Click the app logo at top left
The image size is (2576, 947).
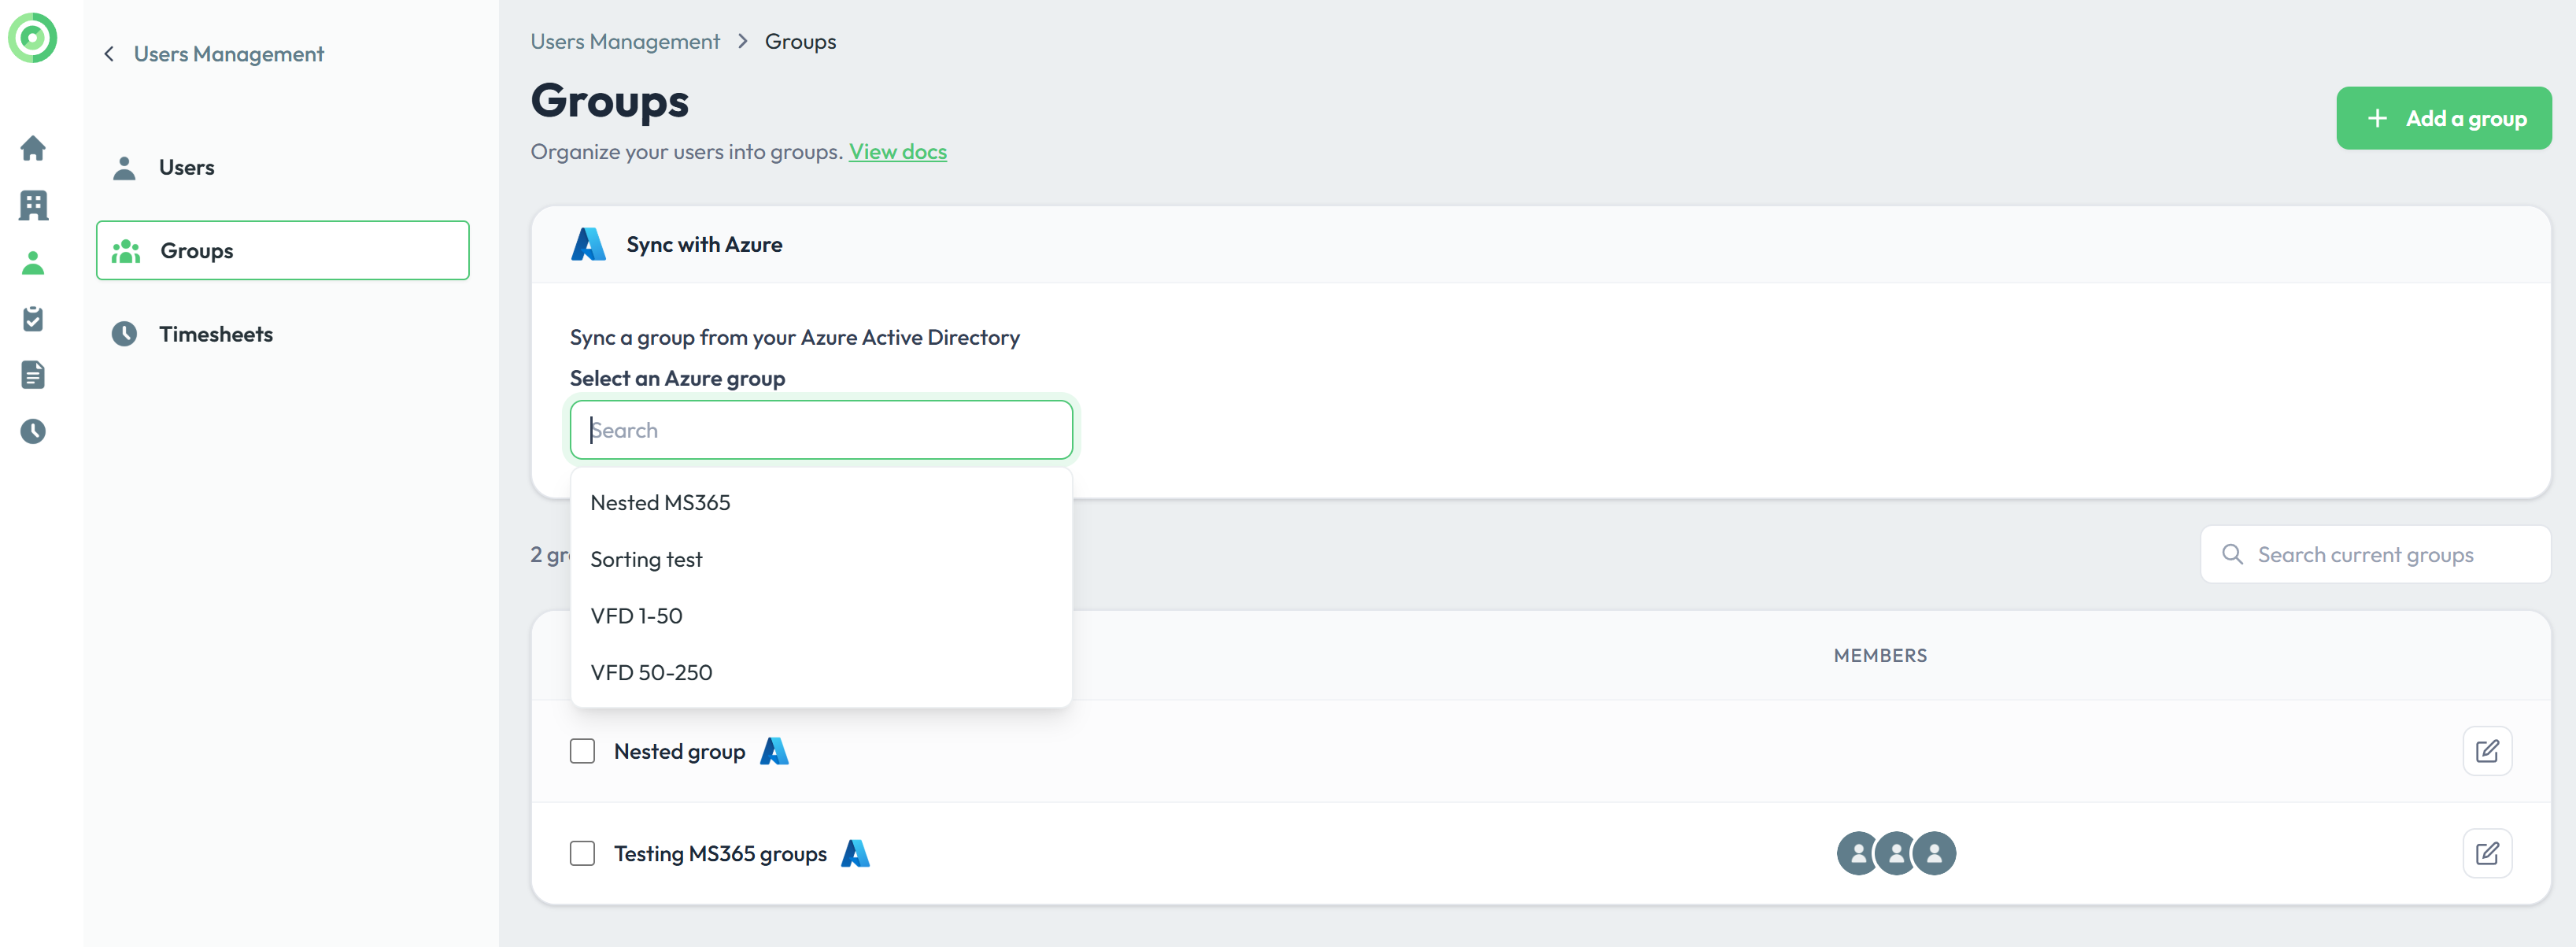coord(33,38)
